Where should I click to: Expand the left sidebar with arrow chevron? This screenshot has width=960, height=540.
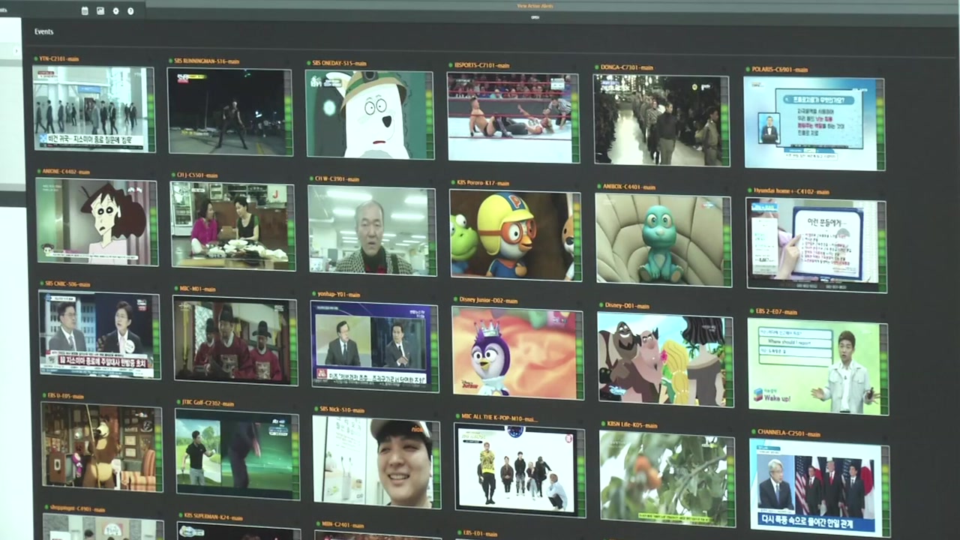[16, 51]
